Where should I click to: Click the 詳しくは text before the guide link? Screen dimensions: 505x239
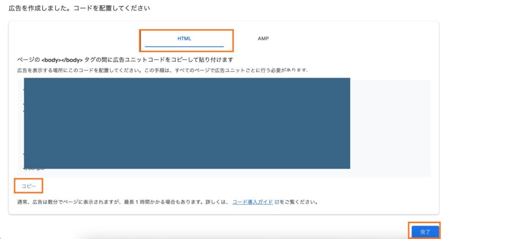(220, 202)
